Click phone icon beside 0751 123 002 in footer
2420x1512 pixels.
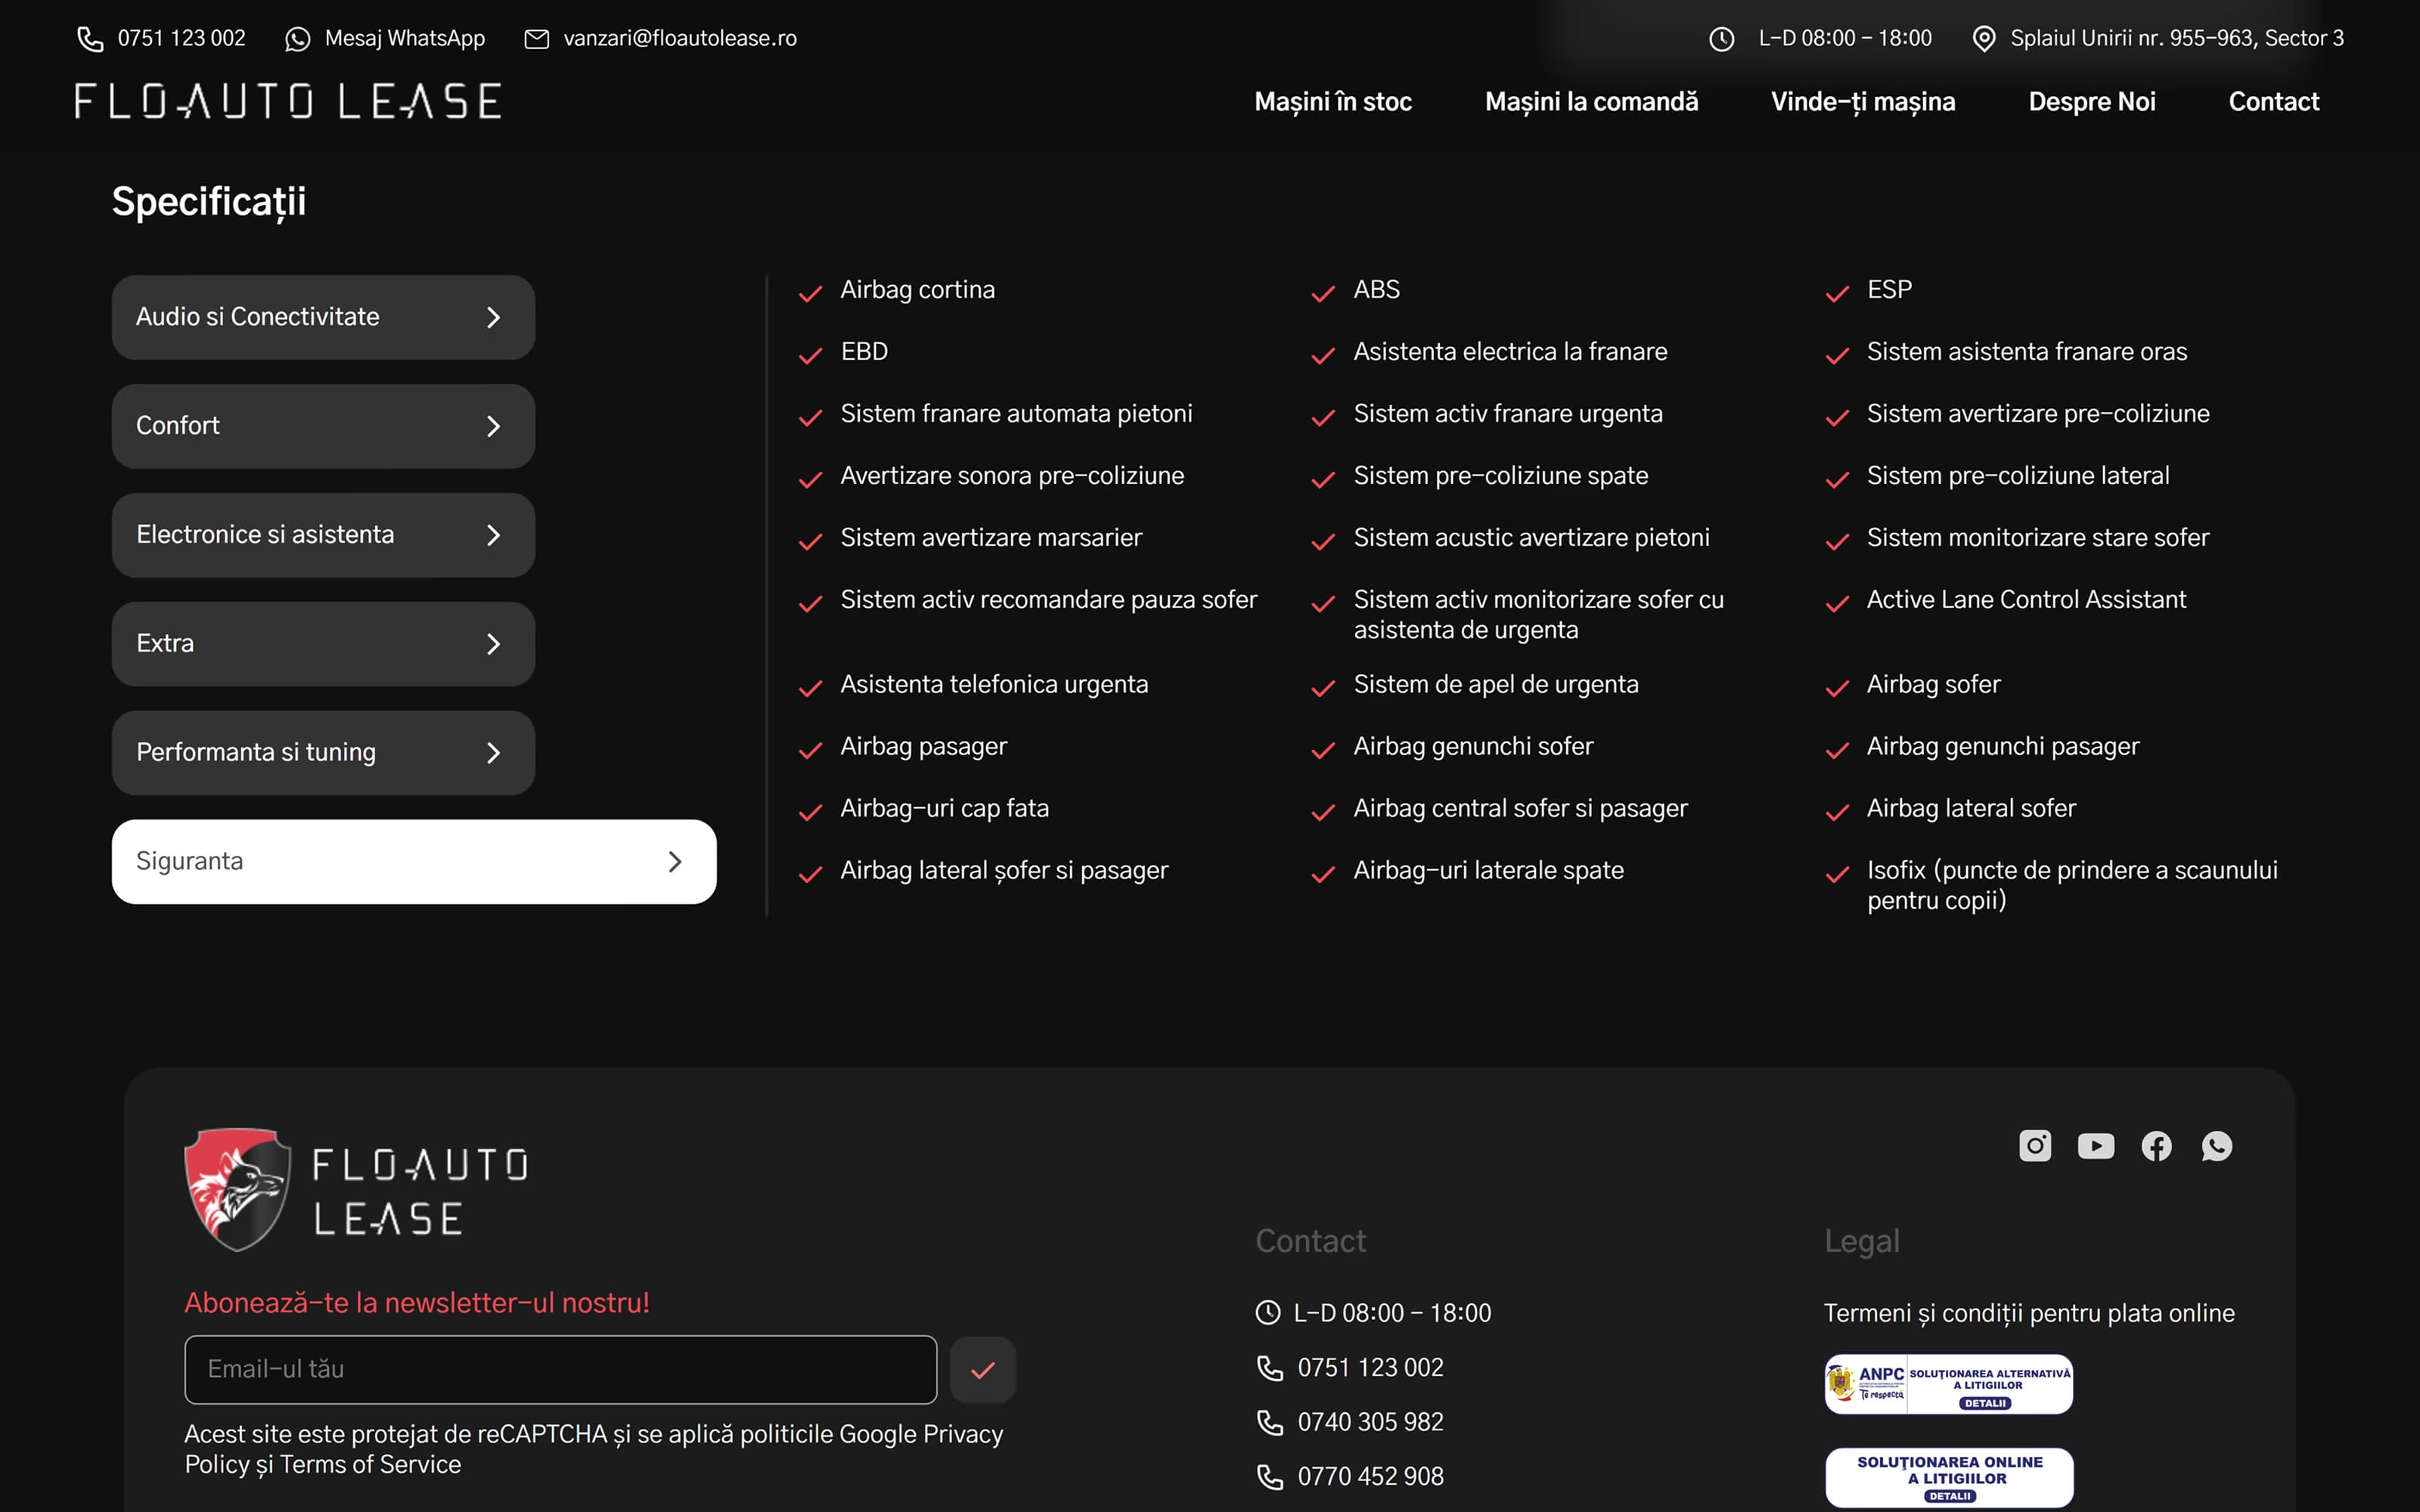pos(1270,1368)
